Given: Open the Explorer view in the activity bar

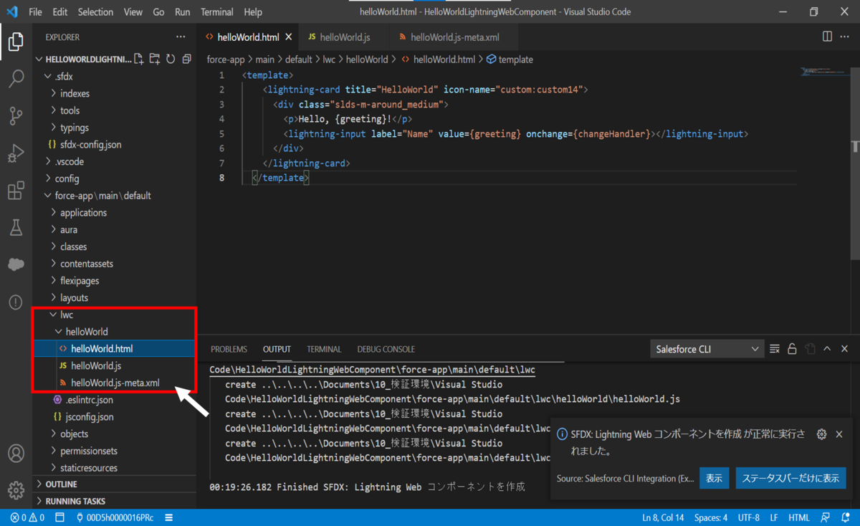Looking at the screenshot, I should click(16, 42).
